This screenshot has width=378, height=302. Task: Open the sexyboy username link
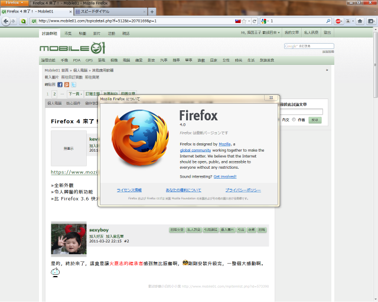99,230
